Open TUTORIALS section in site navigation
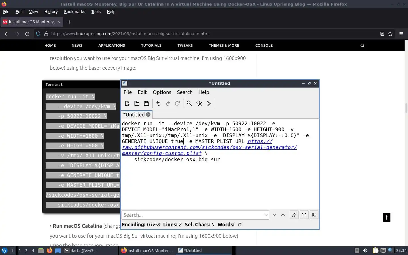 pyautogui.click(x=151, y=45)
